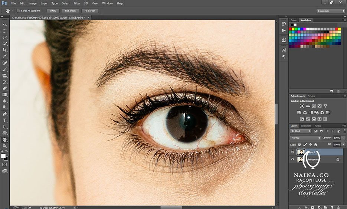This screenshot has width=347, height=209.
Task: Open status bar document info arrow
Action: [74, 208]
